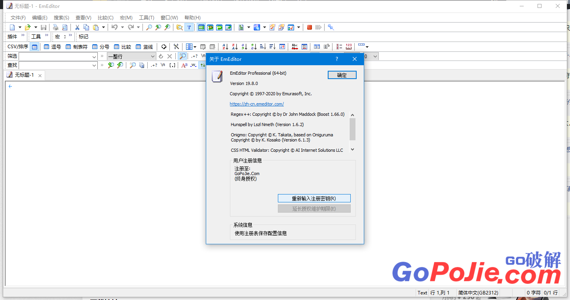Select the 无标题-1 document tab

tap(24, 75)
